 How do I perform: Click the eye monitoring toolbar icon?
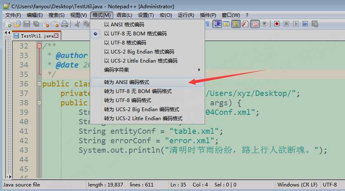tap(264, 24)
